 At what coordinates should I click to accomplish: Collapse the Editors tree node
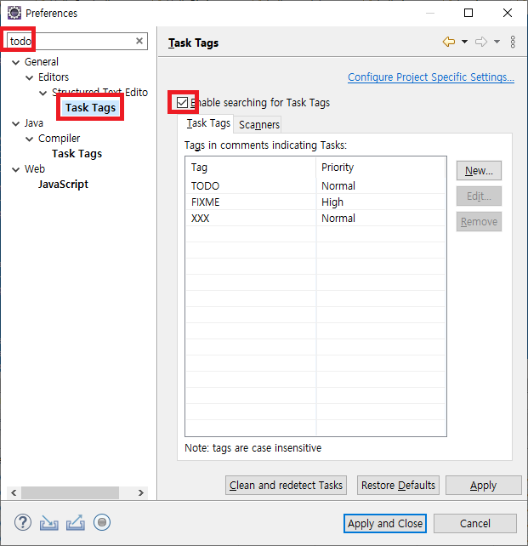pos(30,77)
